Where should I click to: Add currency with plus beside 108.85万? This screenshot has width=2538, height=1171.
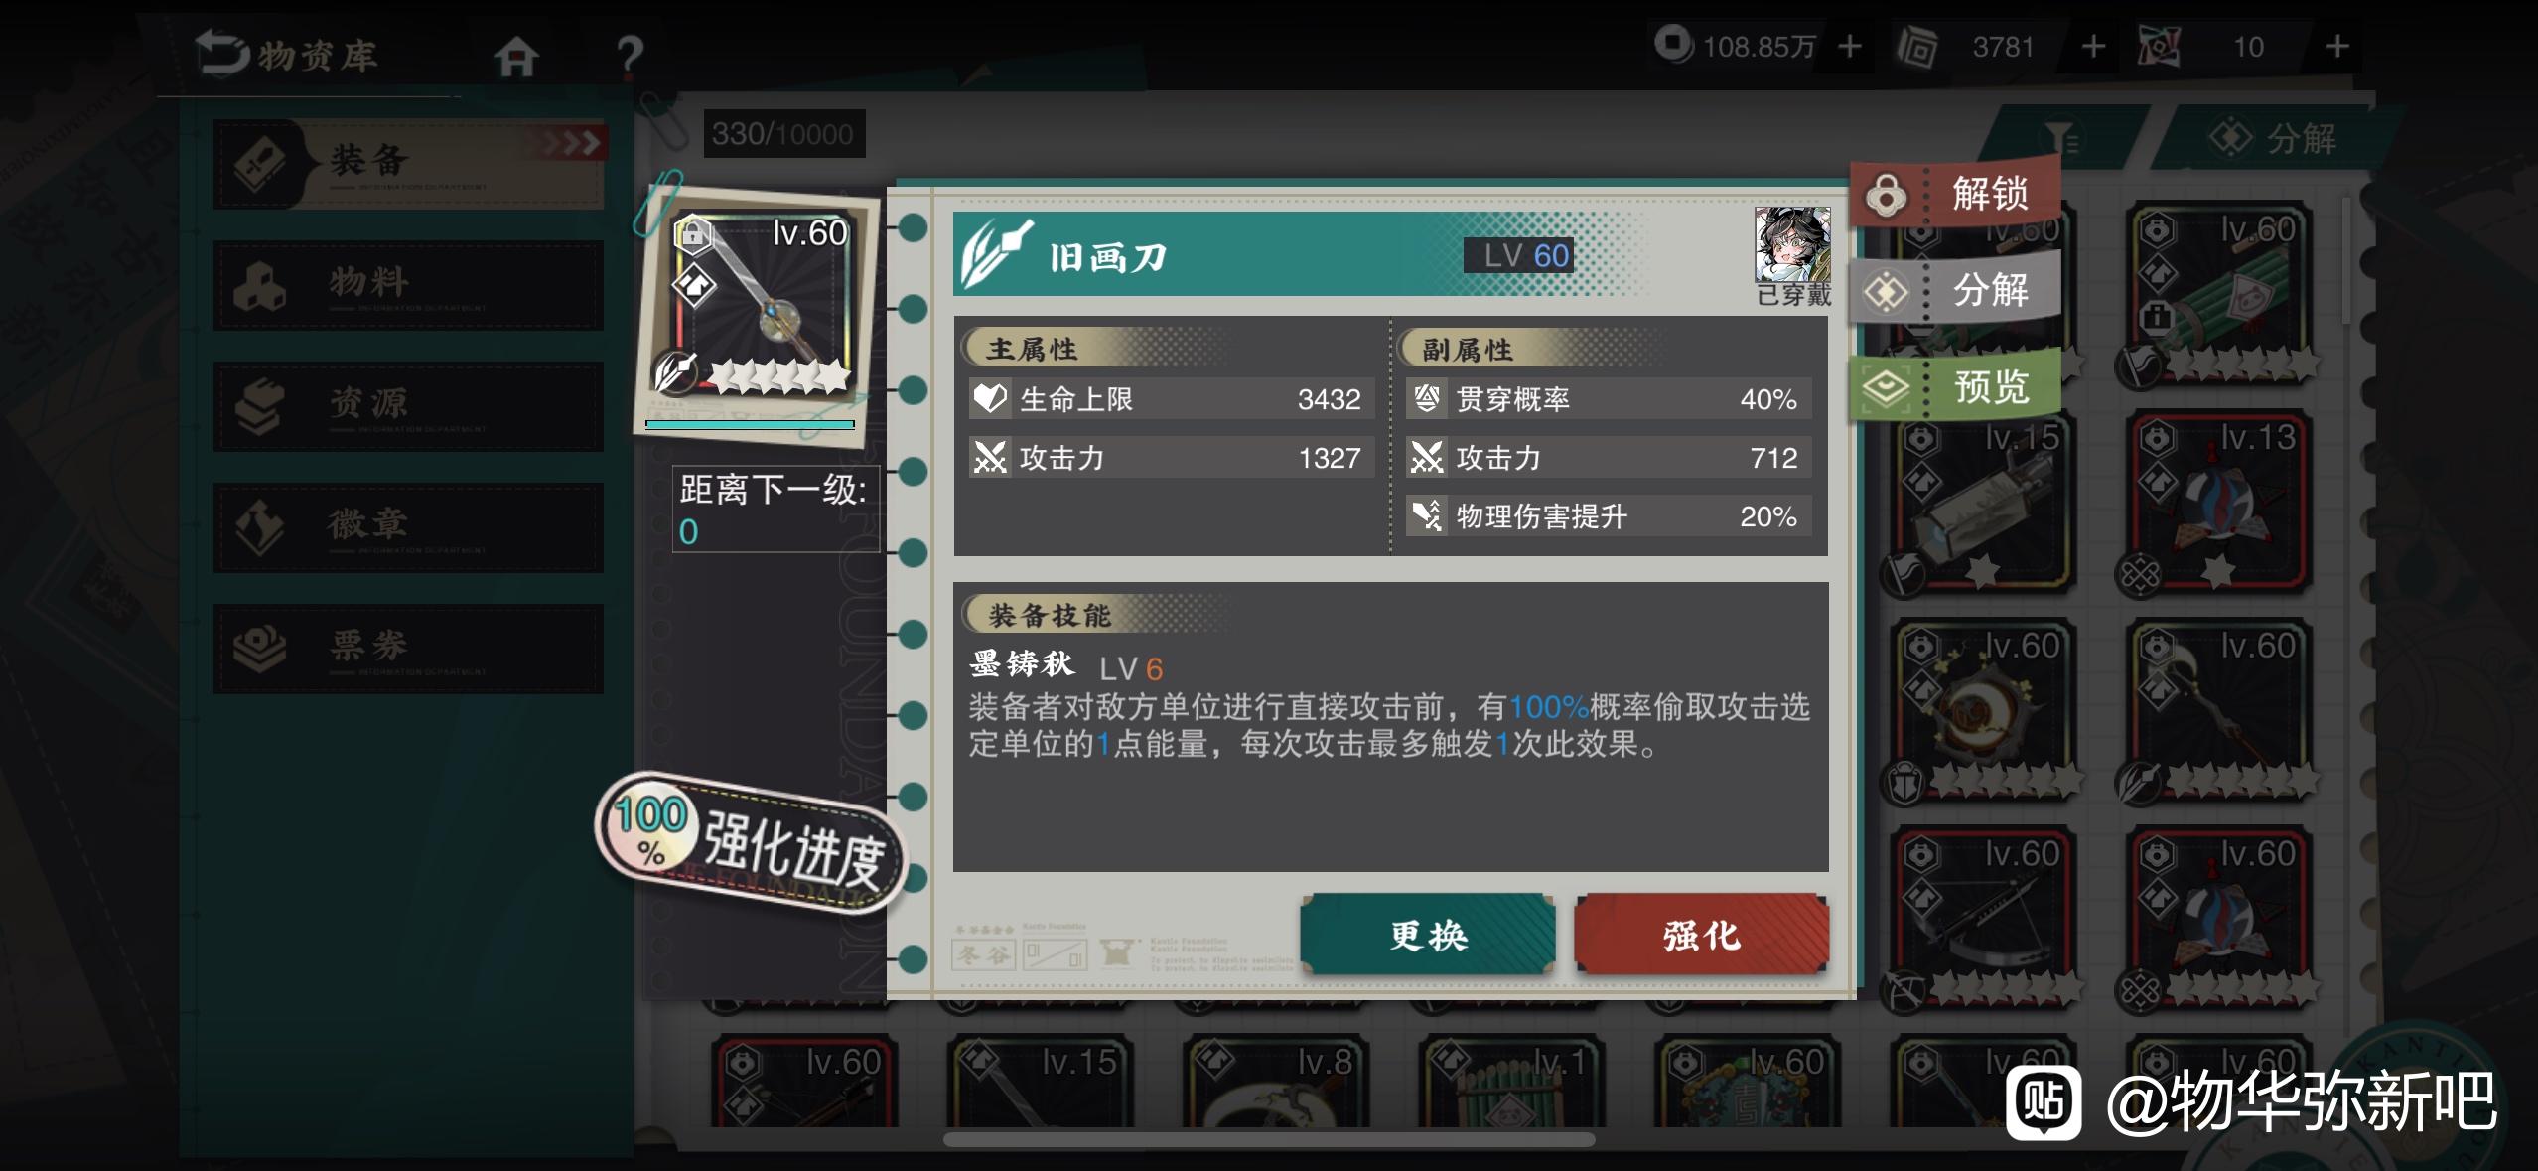coord(1849,47)
